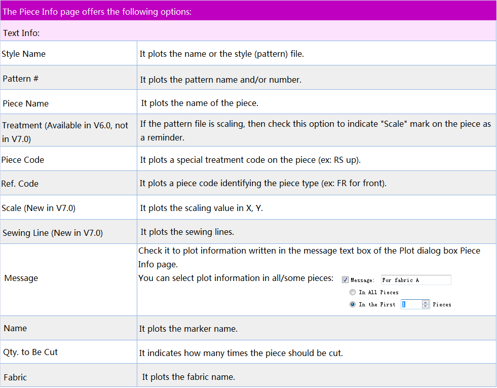
Task: Click the Message row label in left column
Action: 21,278
